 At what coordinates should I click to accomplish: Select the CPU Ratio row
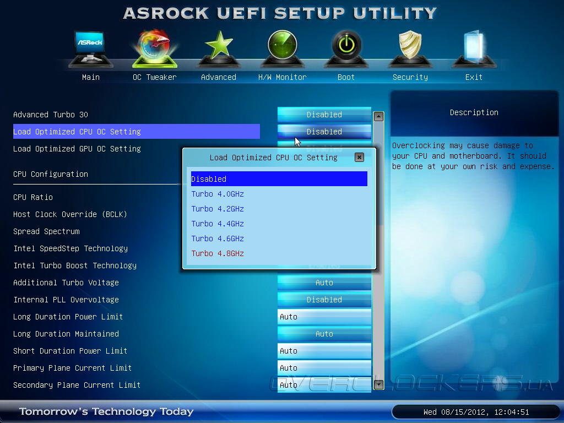32,197
